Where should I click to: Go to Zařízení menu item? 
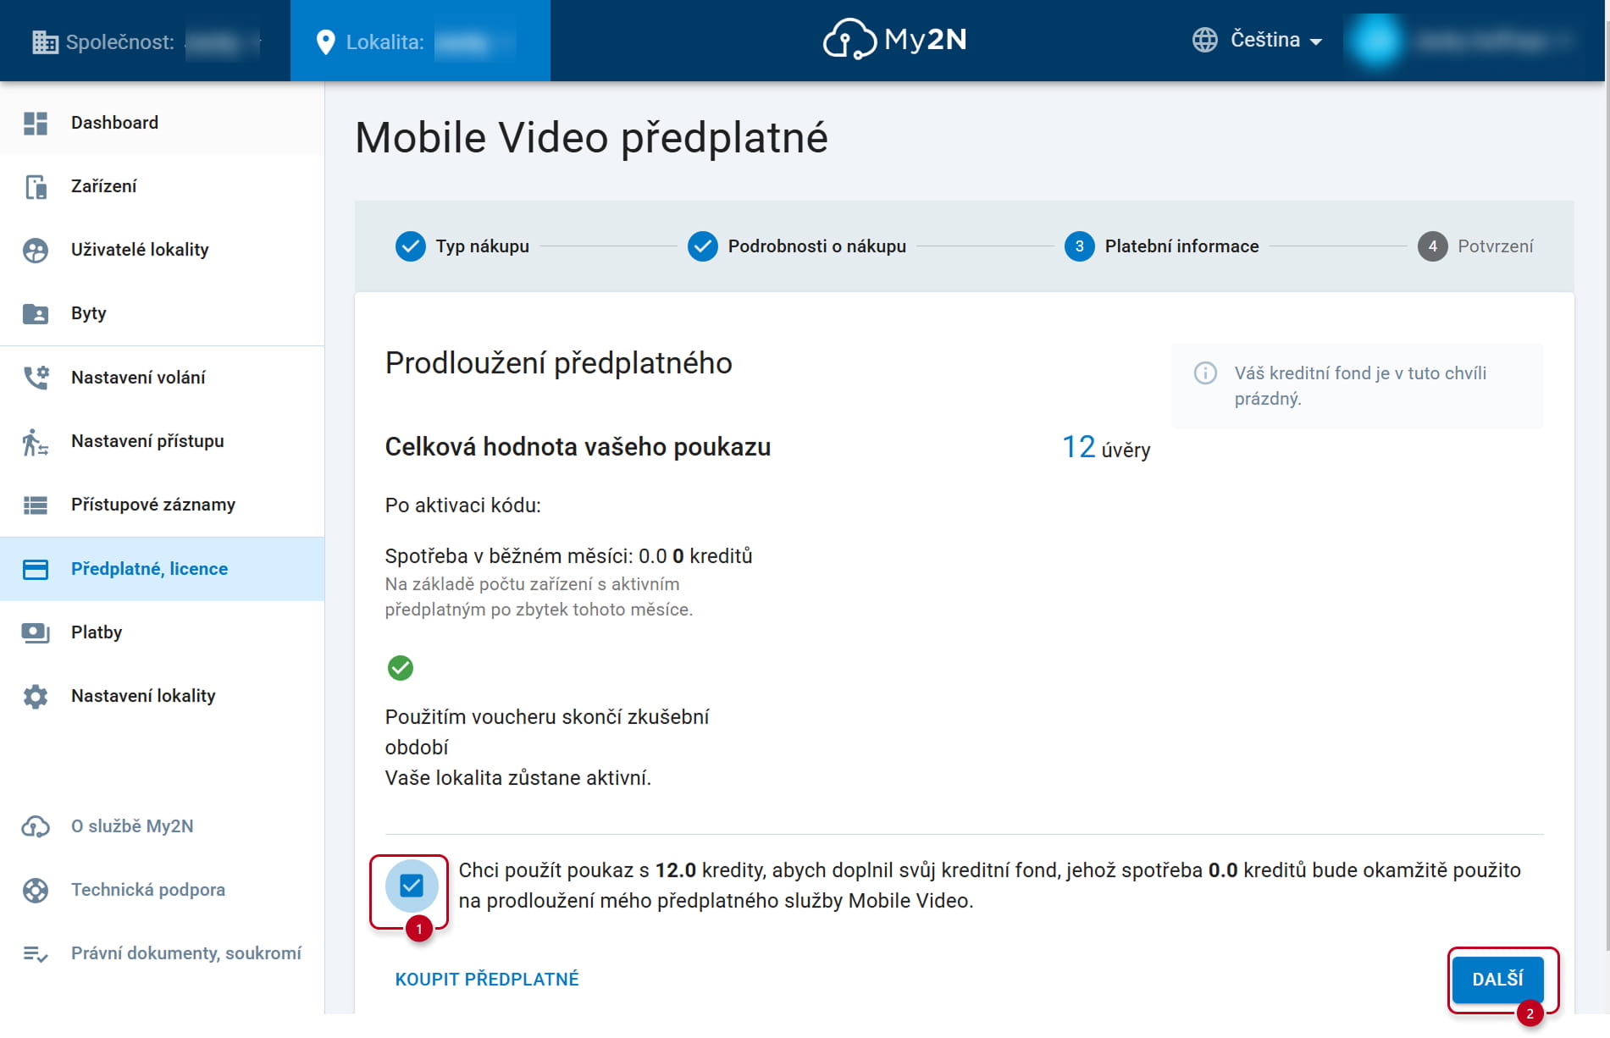click(x=162, y=186)
